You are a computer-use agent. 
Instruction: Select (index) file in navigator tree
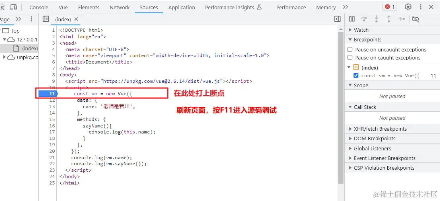tap(19, 48)
